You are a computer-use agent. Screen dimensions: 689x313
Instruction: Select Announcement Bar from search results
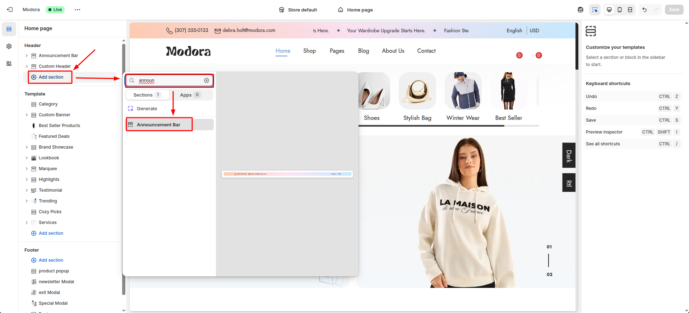(x=170, y=125)
